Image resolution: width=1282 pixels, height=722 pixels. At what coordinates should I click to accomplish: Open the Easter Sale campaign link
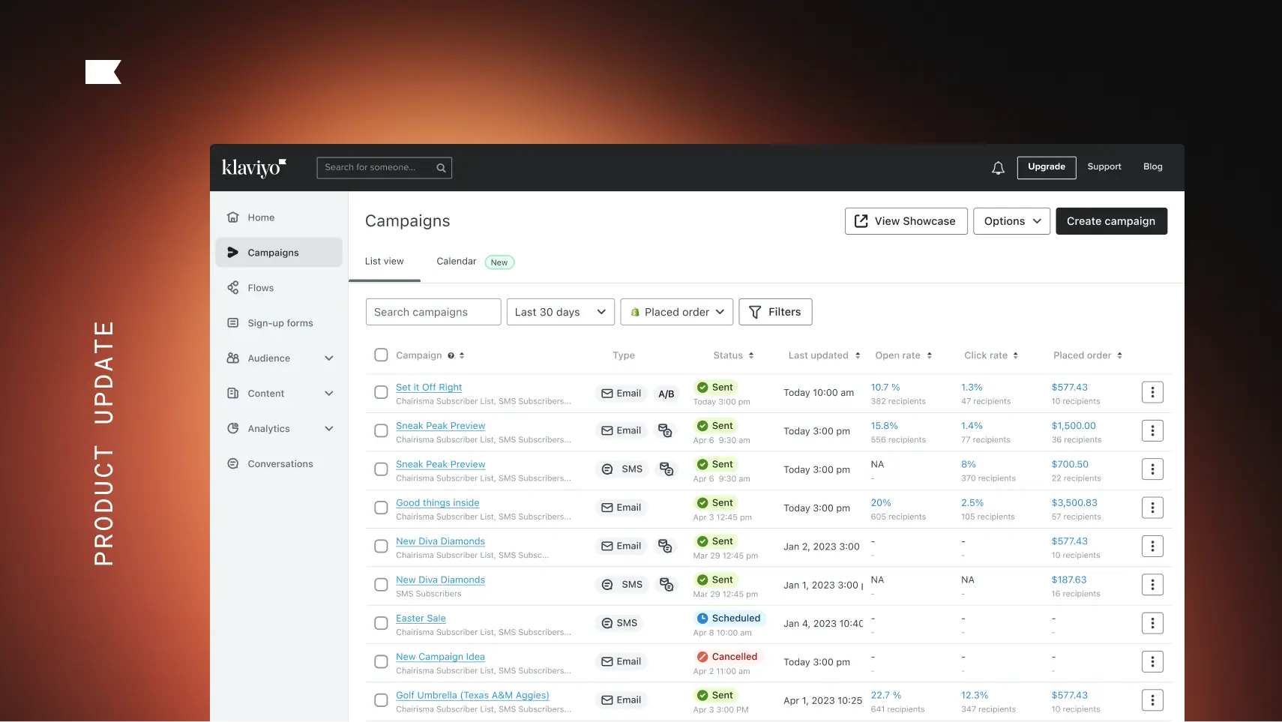(x=421, y=619)
